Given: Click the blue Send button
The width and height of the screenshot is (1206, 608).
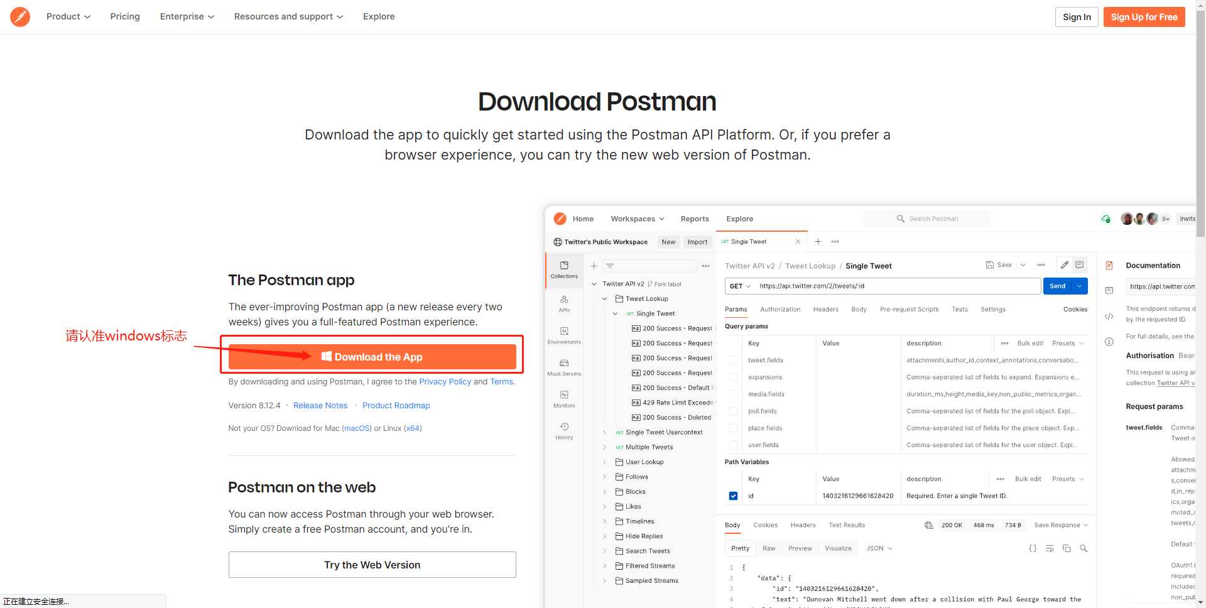Looking at the screenshot, I should click(x=1058, y=286).
